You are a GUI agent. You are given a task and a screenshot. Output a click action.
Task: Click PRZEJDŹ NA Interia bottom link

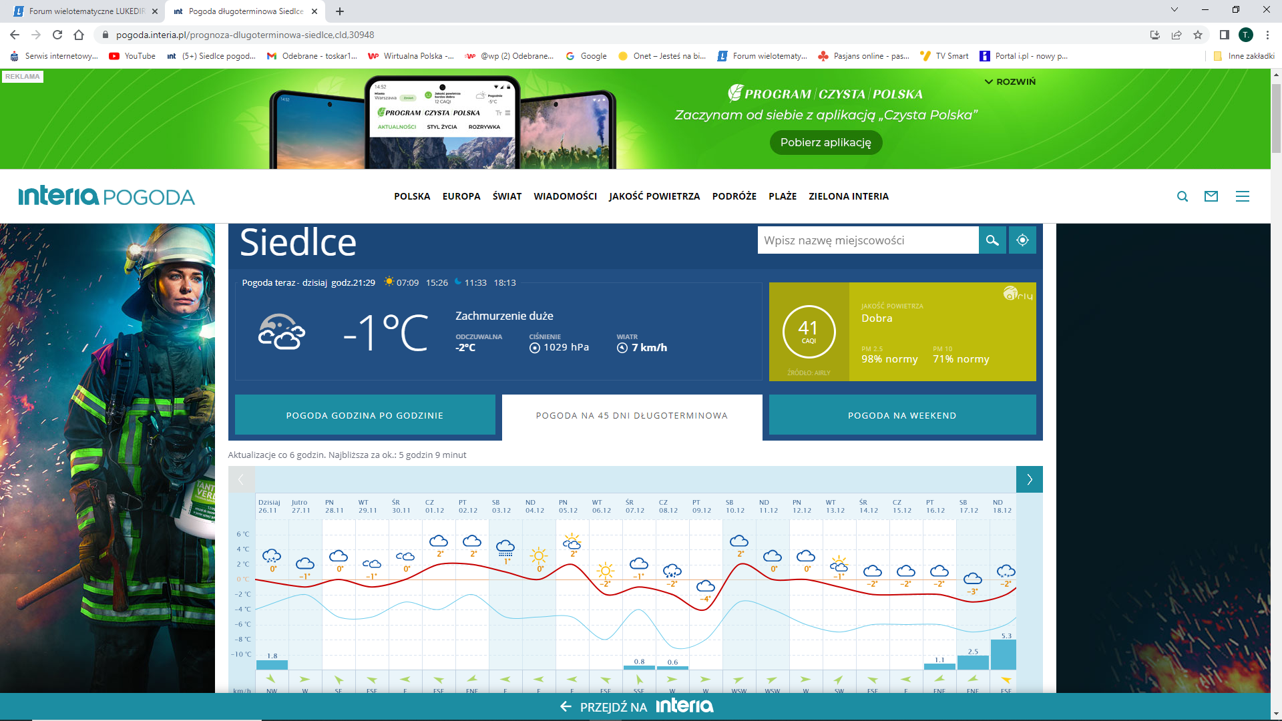(x=638, y=706)
